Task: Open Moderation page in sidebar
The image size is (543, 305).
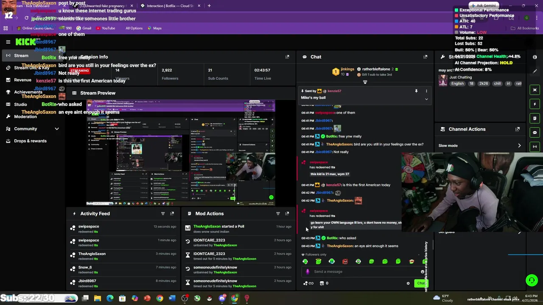Action: point(25,116)
